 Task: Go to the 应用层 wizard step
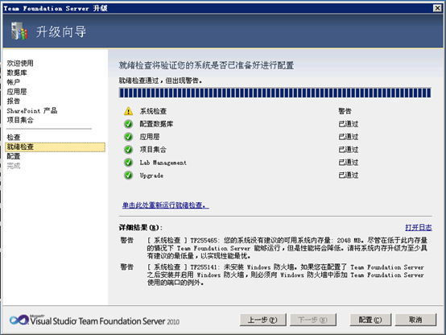coord(17,92)
